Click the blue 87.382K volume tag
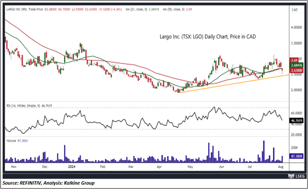This screenshot has width=308, height=189. point(297,156)
